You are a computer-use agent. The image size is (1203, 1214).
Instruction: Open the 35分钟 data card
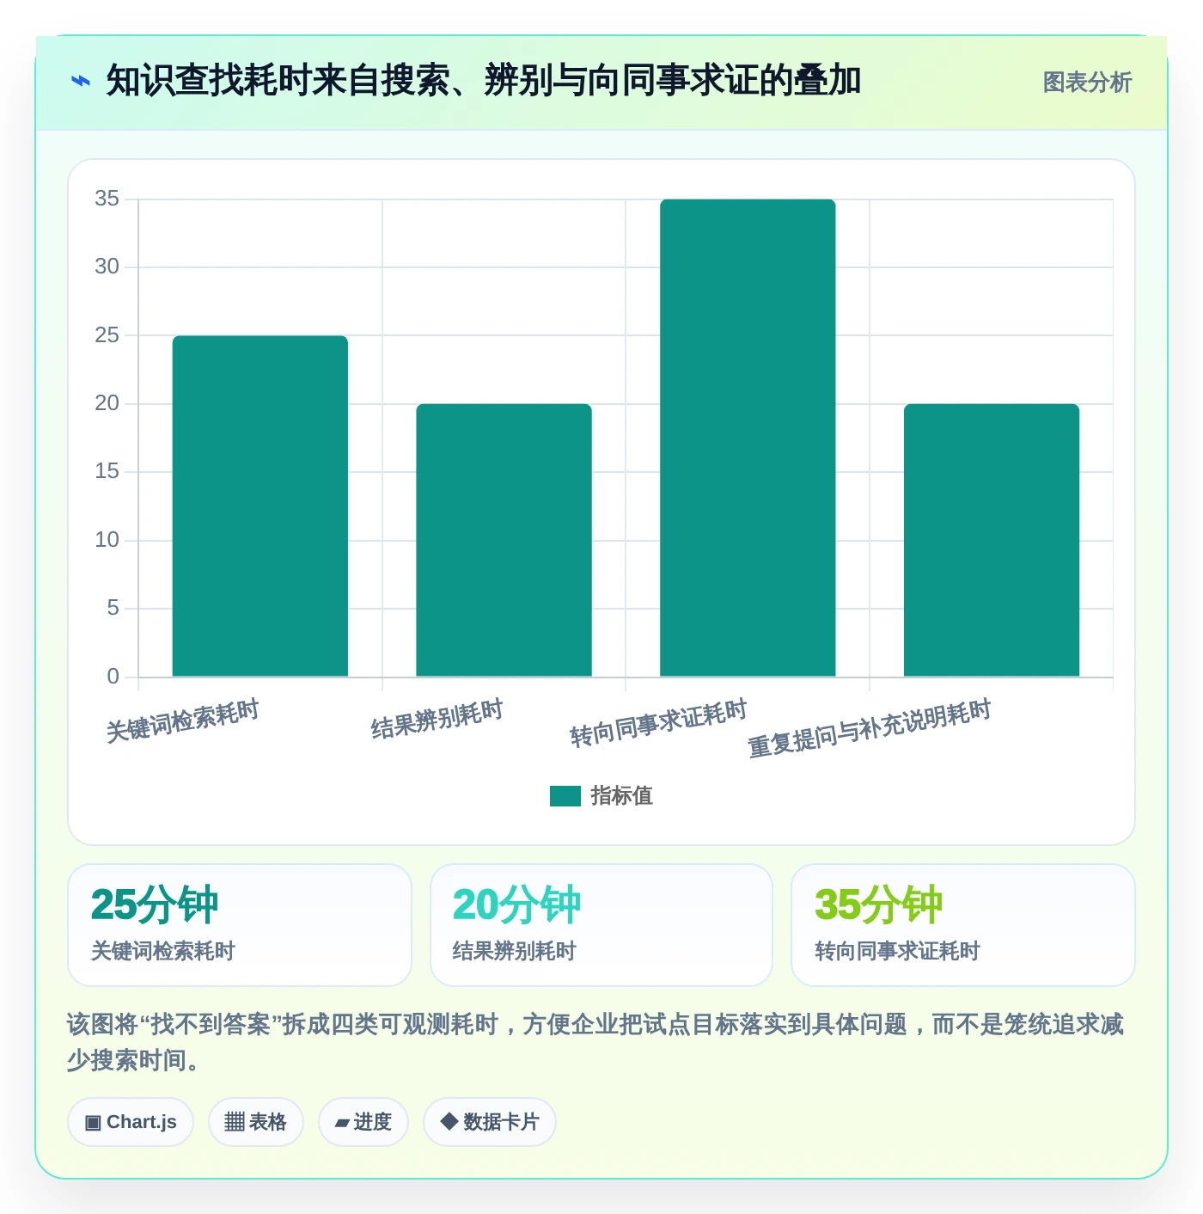point(963,925)
